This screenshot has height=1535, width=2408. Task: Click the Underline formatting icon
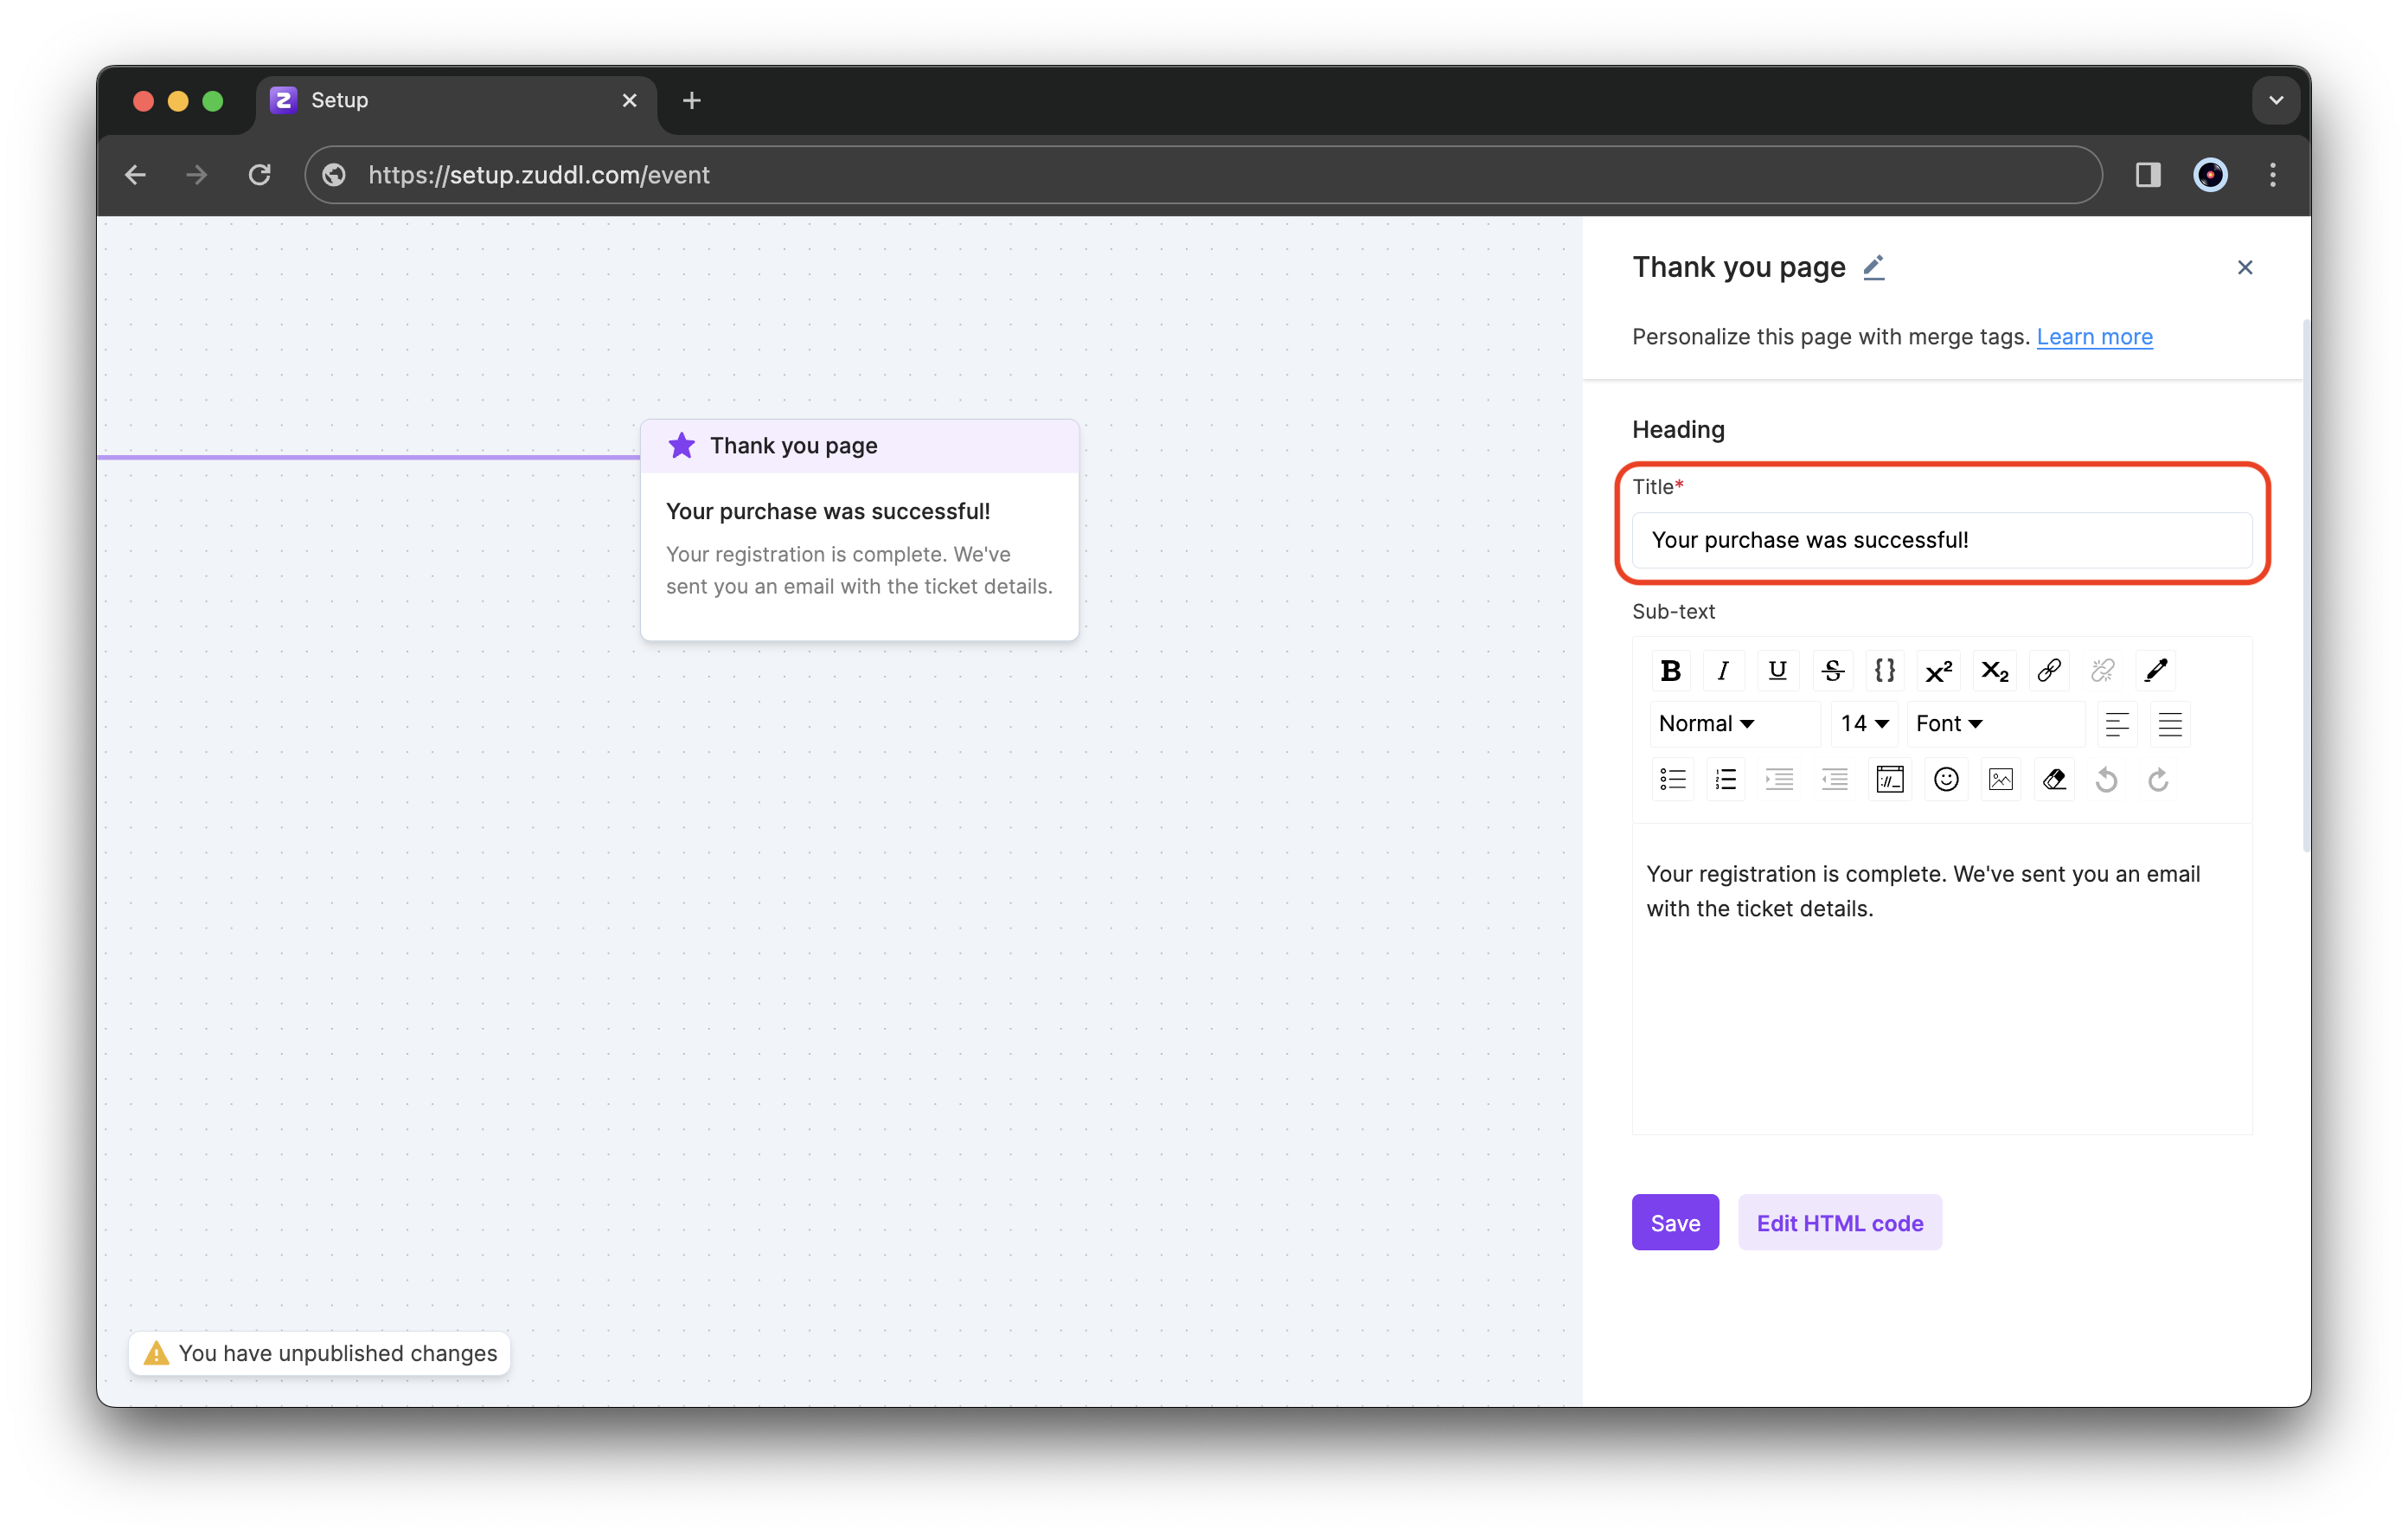(1777, 667)
